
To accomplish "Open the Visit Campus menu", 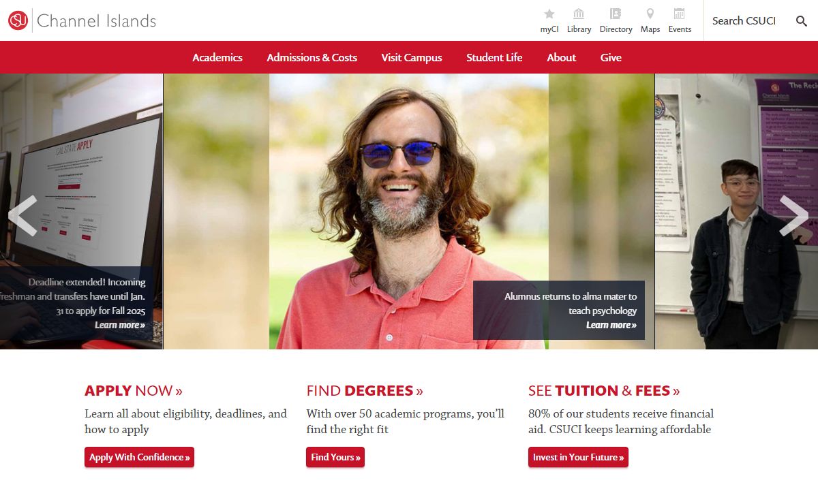I will pos(412,57).
